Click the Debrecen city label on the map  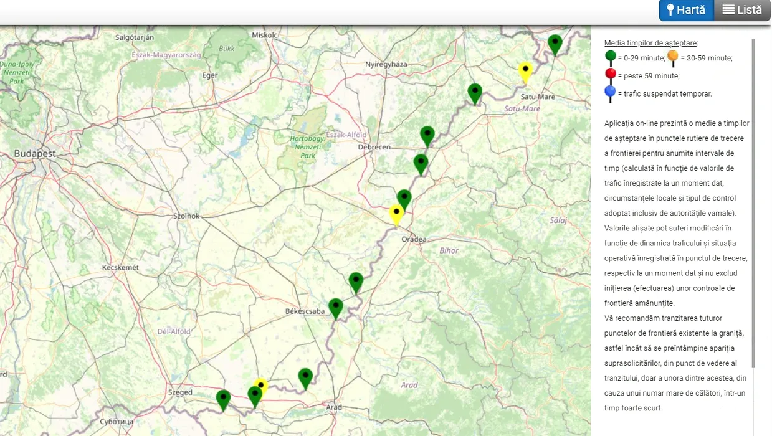tap(374, 148)
